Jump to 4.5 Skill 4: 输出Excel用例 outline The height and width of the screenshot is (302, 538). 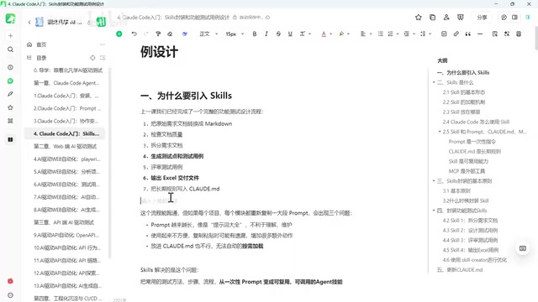471,250
